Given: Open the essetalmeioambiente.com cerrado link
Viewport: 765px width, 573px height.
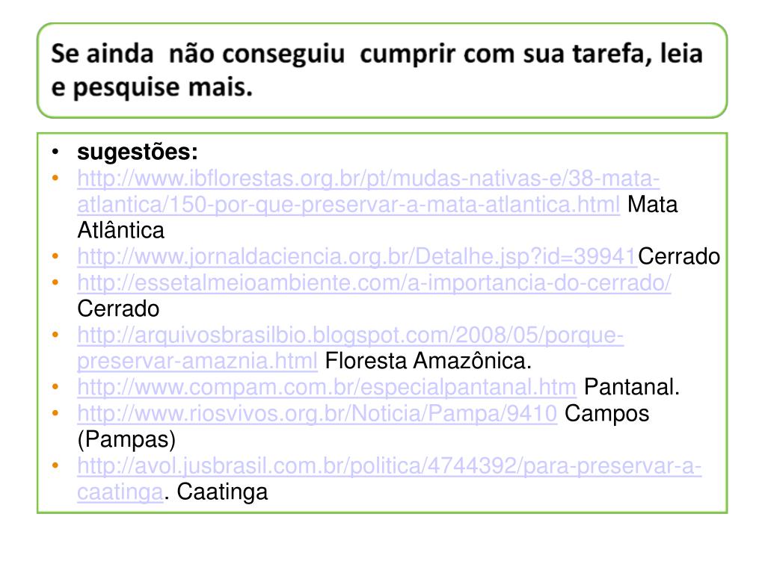Looking at the screenshot, I should click(x=374, y=283).
